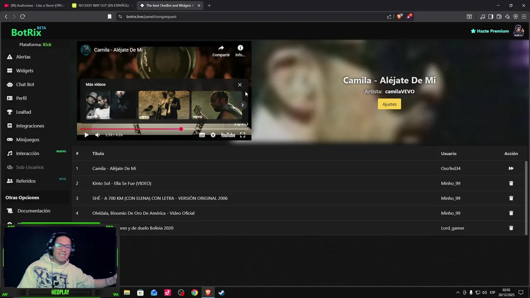Open the third suggested Vevo video

217,105
